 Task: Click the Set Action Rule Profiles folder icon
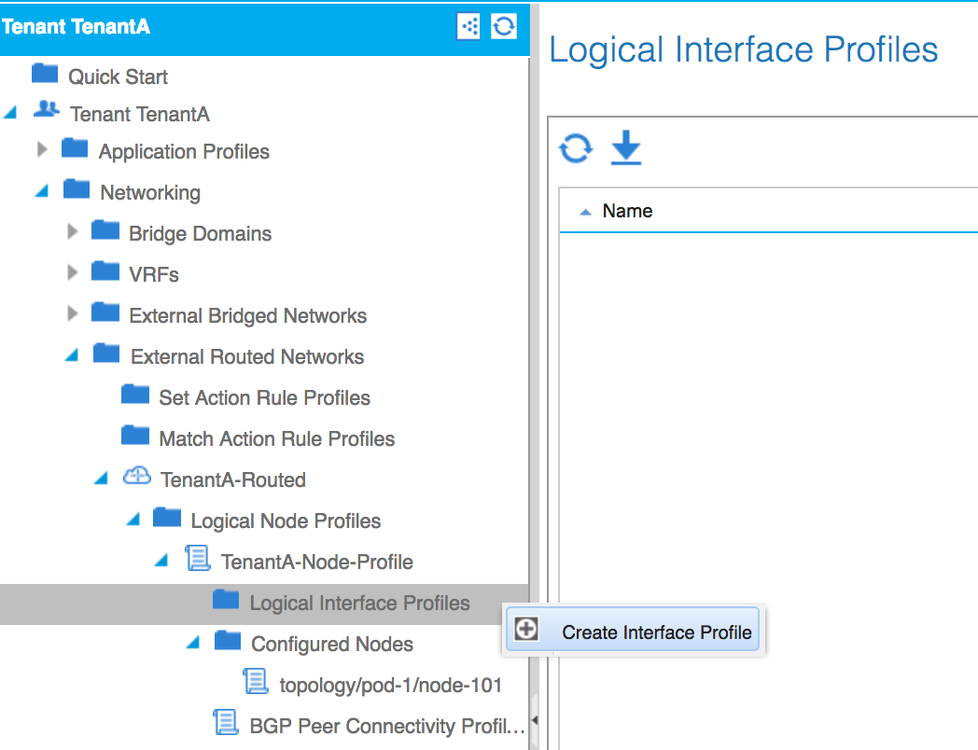point(135,394)
